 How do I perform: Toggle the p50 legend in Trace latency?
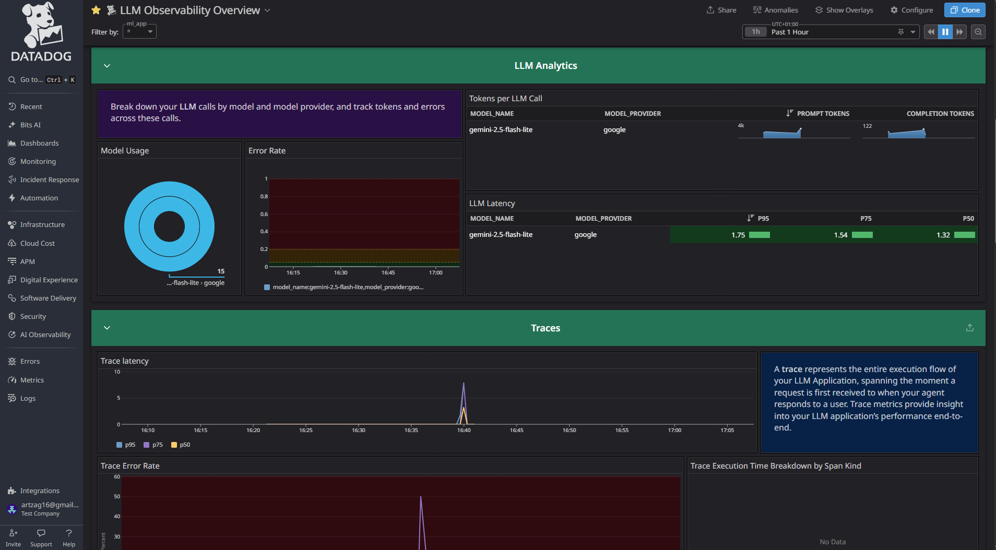click(181, 445)
